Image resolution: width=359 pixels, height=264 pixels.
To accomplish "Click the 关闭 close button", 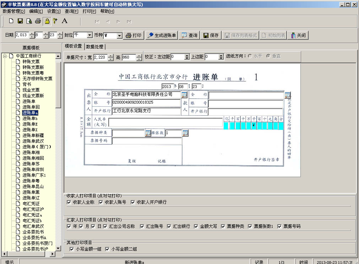I will (x=298, y=35).
